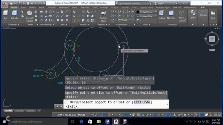Open the Insert ribbon tab
The width and height of the screenshot is (223, 125).
tap(74, 8)
